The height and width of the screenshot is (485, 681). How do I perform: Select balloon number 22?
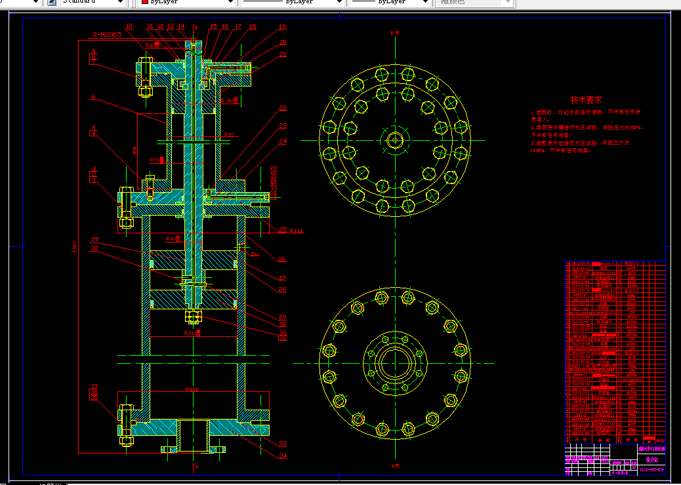point(283,108)
